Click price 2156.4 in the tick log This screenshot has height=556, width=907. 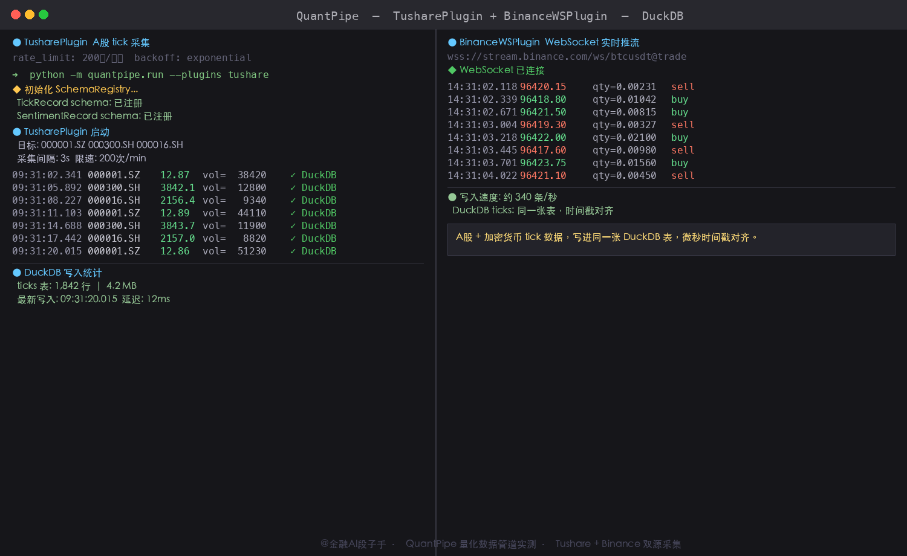click(178, 201)
